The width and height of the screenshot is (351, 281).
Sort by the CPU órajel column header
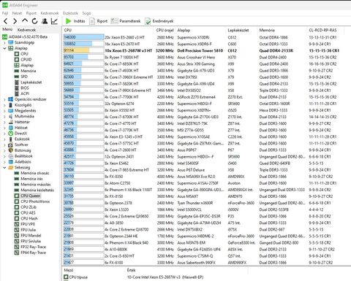point(165,30)
